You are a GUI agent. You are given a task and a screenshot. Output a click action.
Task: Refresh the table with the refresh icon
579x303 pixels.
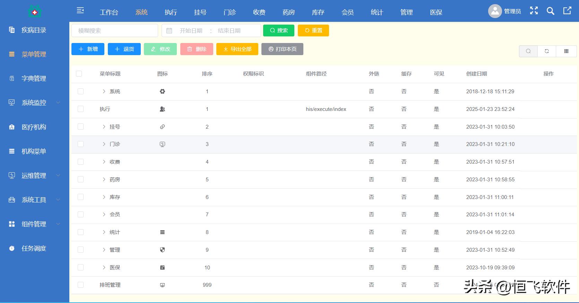coord(547,51)
